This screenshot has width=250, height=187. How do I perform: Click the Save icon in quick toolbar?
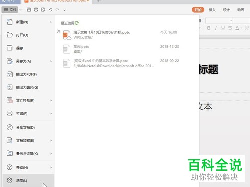[29, 10]
